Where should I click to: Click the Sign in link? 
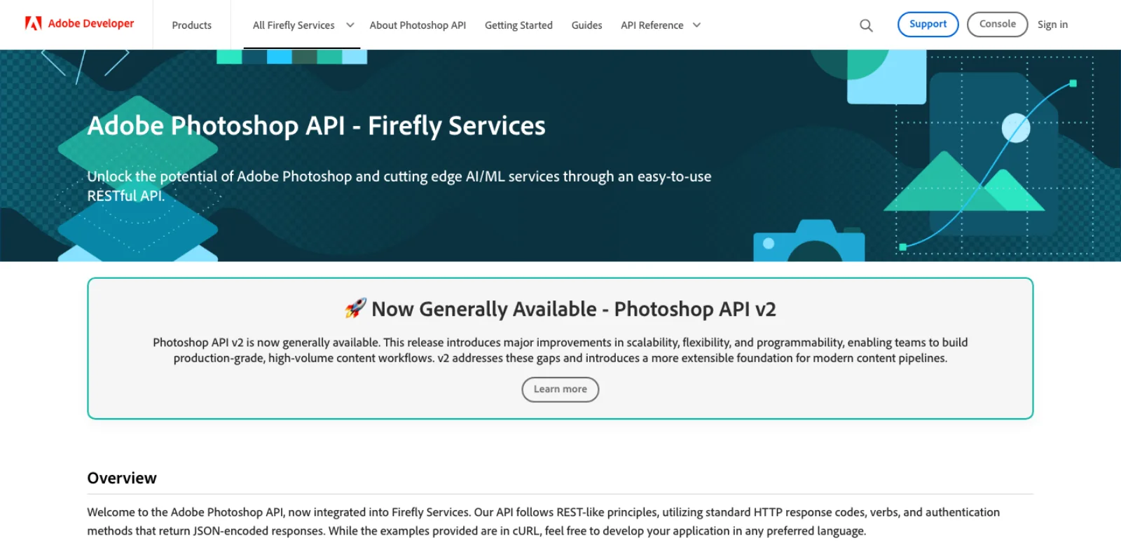click(x=1052, y=25)
